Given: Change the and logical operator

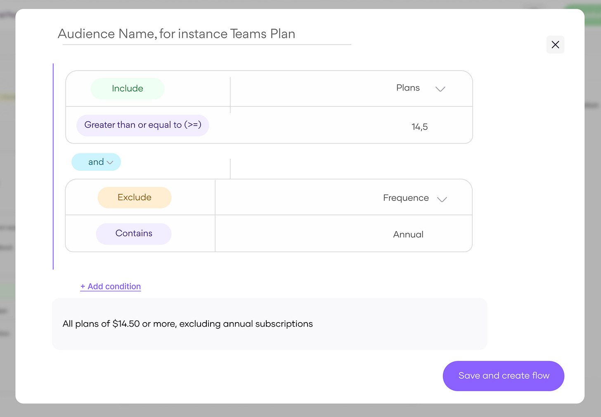Looking at the screenshot, I should 96,162.
